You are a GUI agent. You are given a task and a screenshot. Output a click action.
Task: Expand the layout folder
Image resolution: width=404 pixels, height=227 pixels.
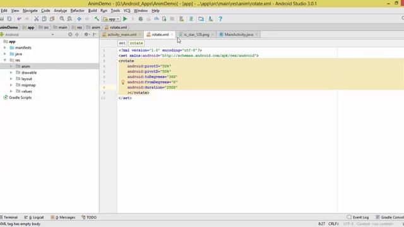tap(11, 79)
